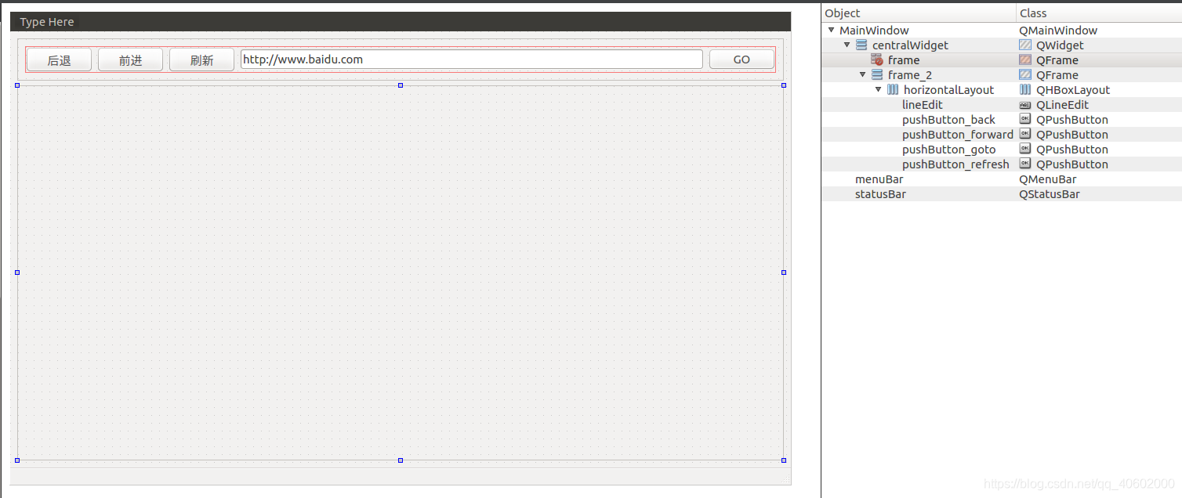Viewport: 1182px width, 498px height.
Task: Click the QPushButton icon beside pushButton_back
Action: pyautogui.click(x=1024, y=119)
